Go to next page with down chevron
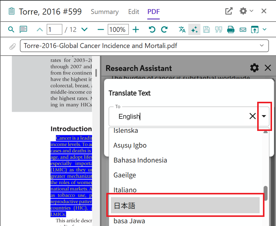This screenshot has width=276, height=226. pos(84,29)
